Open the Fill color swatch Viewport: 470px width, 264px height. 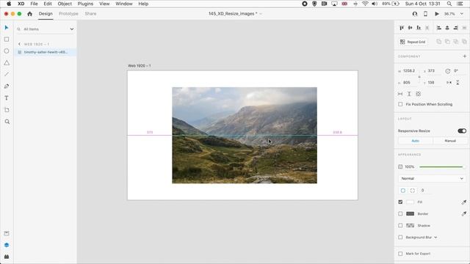(x=410, y=202)
